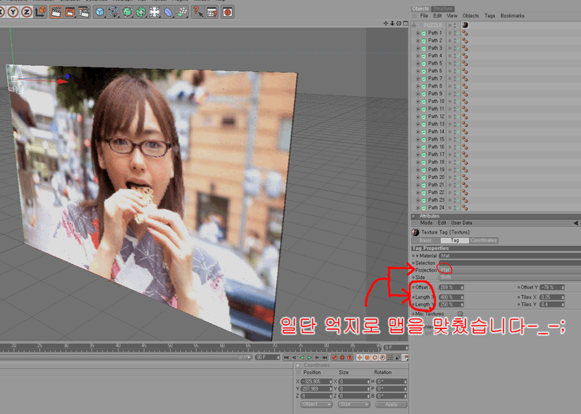581x414 pixels.
Task: Toggle the enable checkmark of Path 14
Action: tap(458, 132)
